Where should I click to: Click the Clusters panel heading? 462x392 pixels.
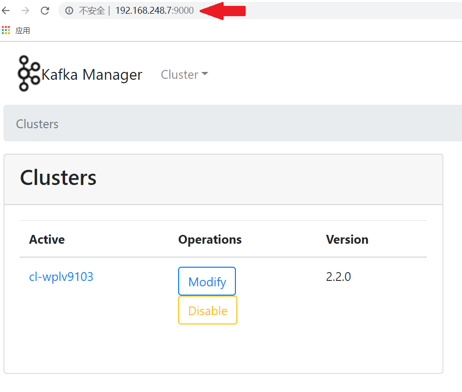[x=58, y=178]
